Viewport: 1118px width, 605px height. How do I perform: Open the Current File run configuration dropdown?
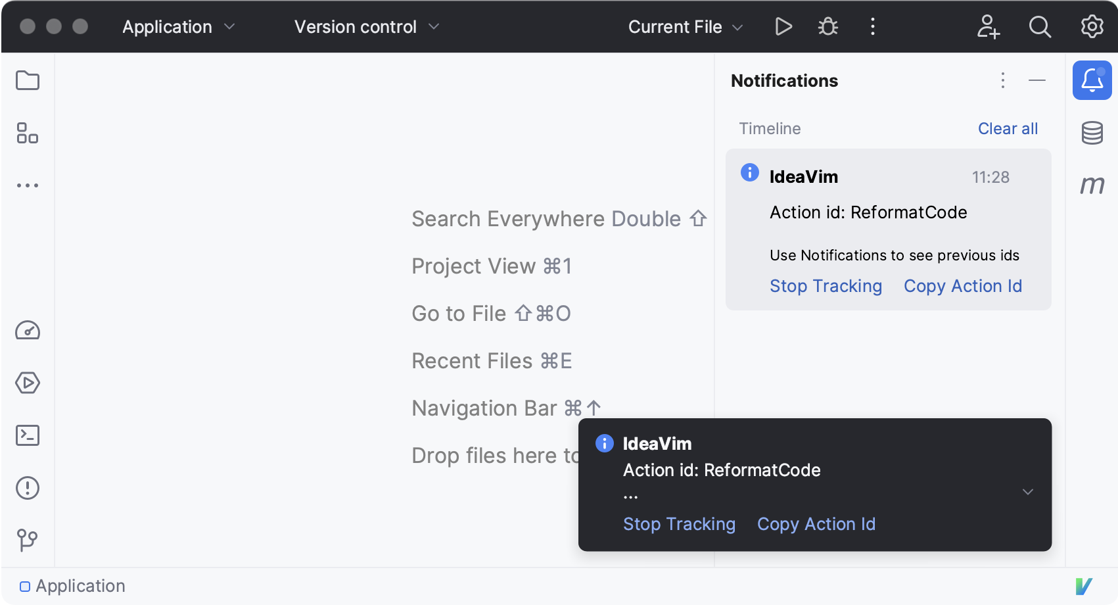[684, 27]
